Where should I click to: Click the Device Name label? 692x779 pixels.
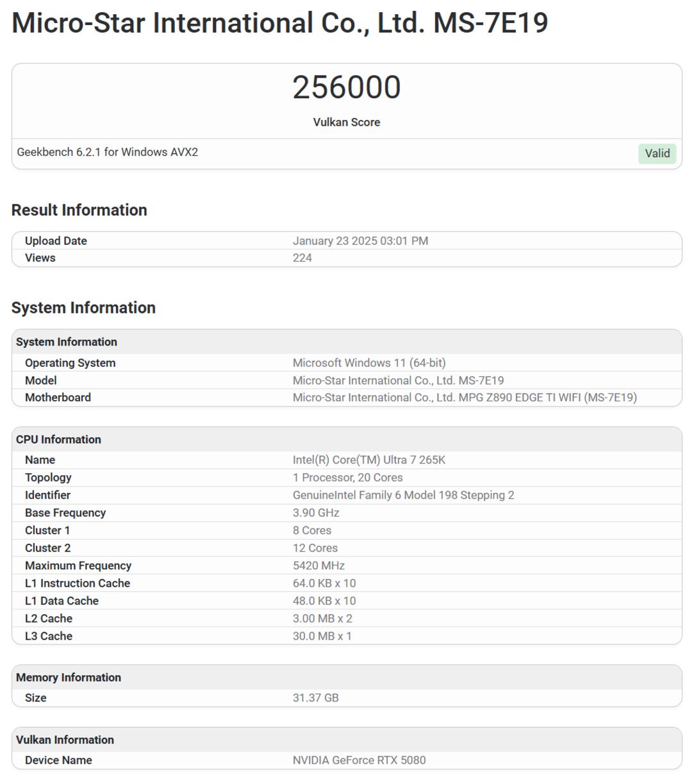tap(58, 760)
